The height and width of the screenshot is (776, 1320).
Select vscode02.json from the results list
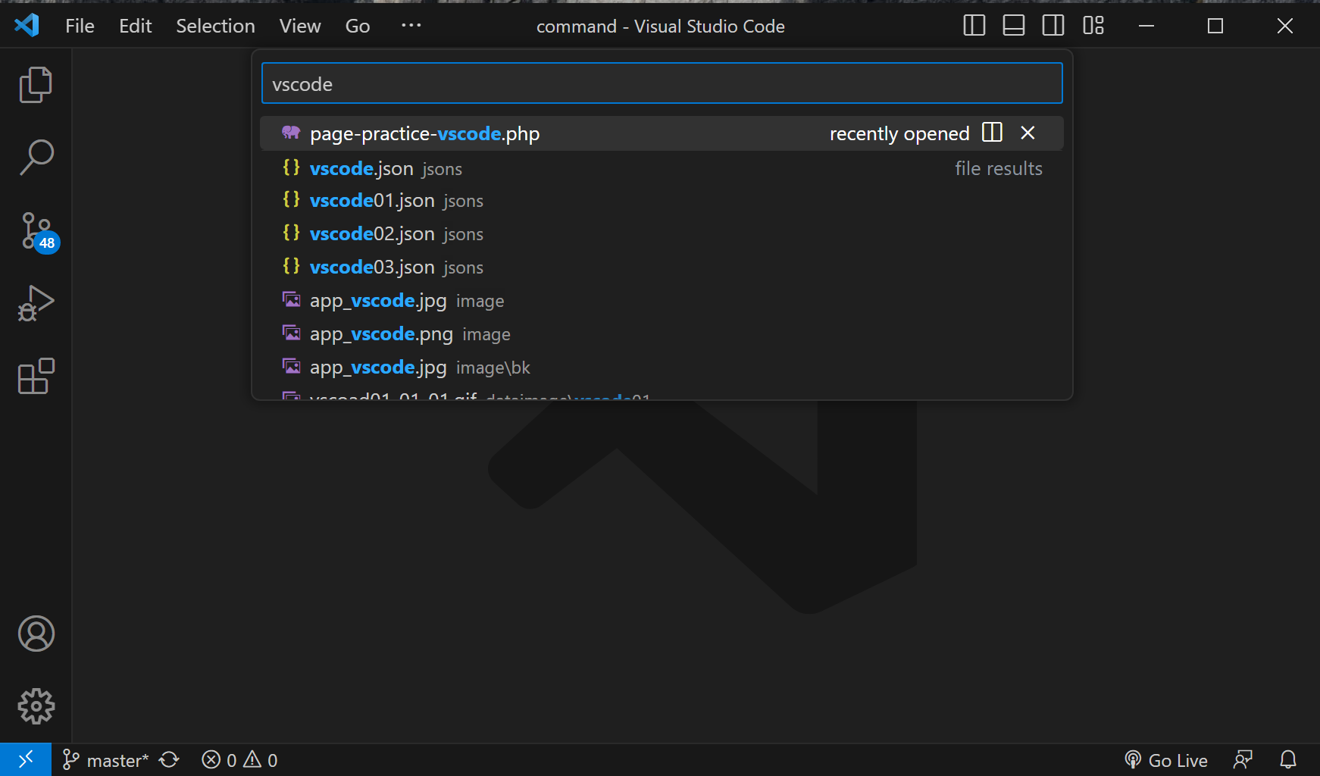coord(371,233)
